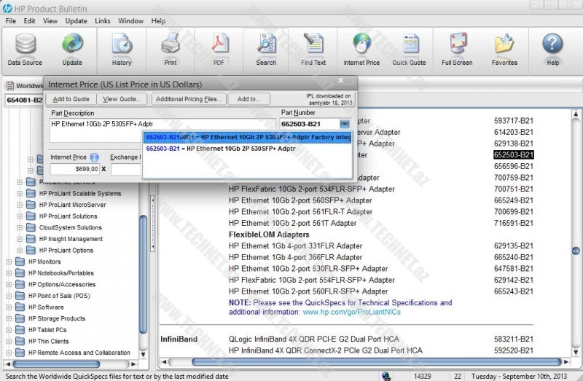Image resolution: width=583 pixels, height=381 pixels.
Task: Select HP Notebooks/Portables in the tree
Action: coord(61,273)
